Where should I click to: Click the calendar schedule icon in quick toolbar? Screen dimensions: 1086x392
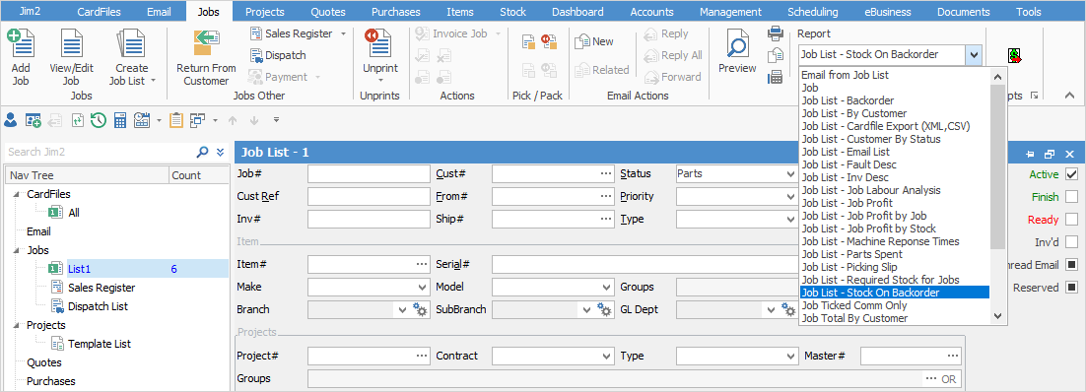(142, 120)
